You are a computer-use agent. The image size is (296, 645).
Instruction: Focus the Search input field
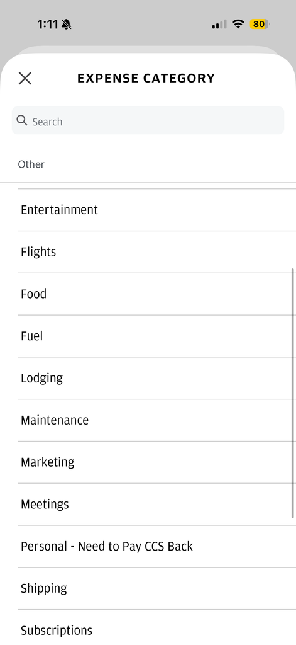[x=148, y=120]
